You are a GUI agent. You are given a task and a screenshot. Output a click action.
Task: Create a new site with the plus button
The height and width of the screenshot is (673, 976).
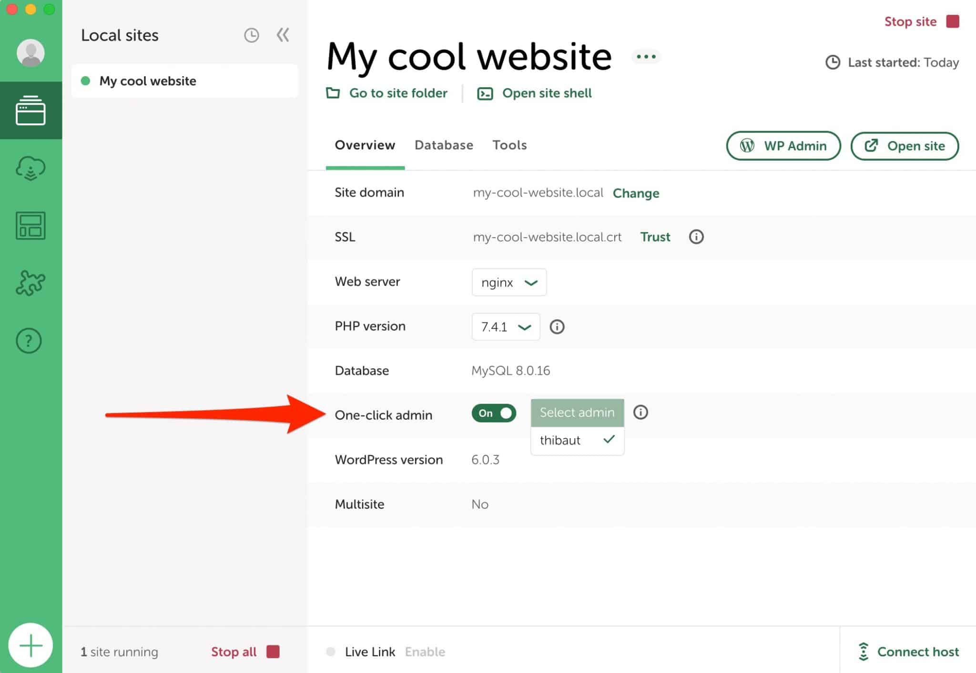(x=30, y=644)
